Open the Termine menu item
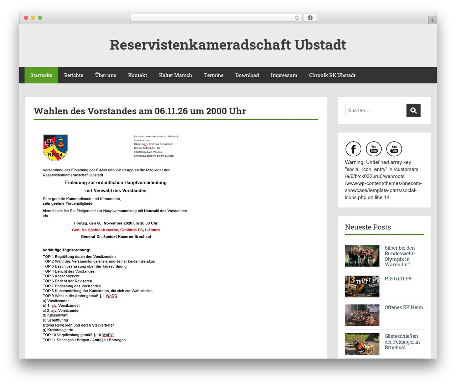The height and width of the screenshot is (386, 456). click(214, 75)
